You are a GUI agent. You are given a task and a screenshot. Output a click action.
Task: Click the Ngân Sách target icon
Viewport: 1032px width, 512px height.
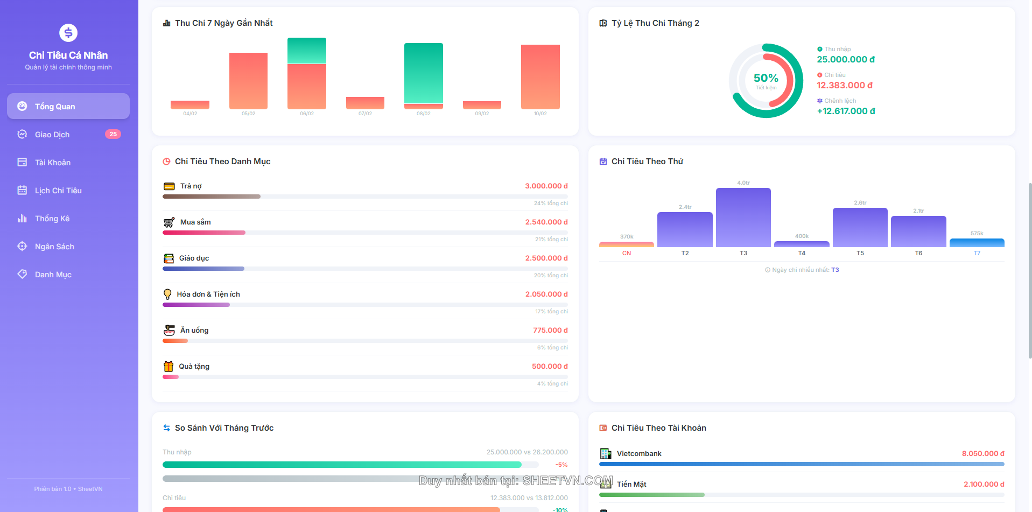(x=22, y=247)
